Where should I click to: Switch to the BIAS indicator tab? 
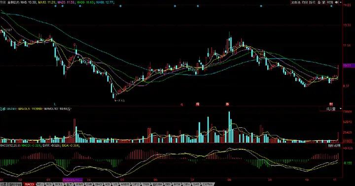click(99, 184)
